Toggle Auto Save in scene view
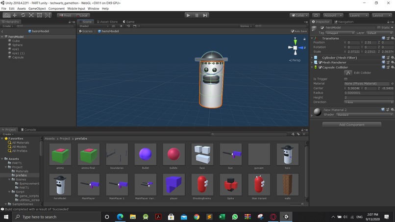The image size is (395, 222). 293,31
